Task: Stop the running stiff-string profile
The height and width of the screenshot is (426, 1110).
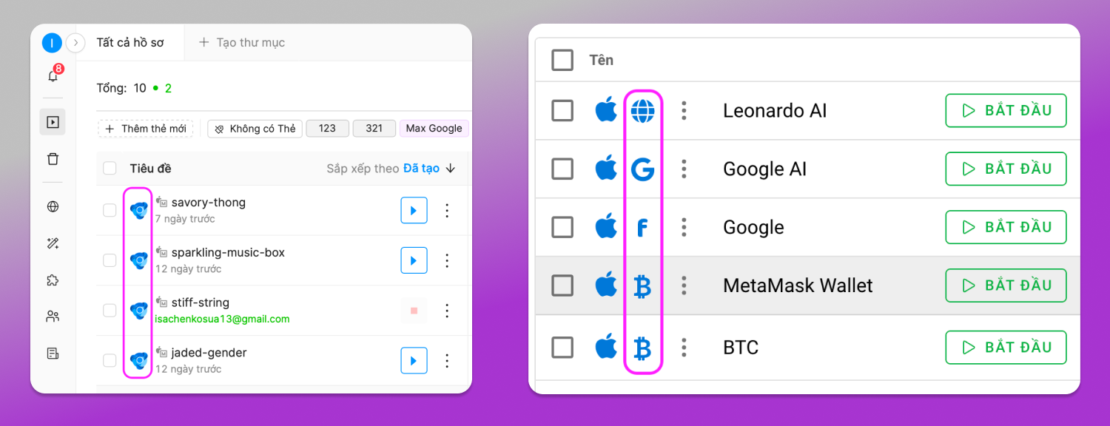Action: pyautogui.click(x=414, y=311)
